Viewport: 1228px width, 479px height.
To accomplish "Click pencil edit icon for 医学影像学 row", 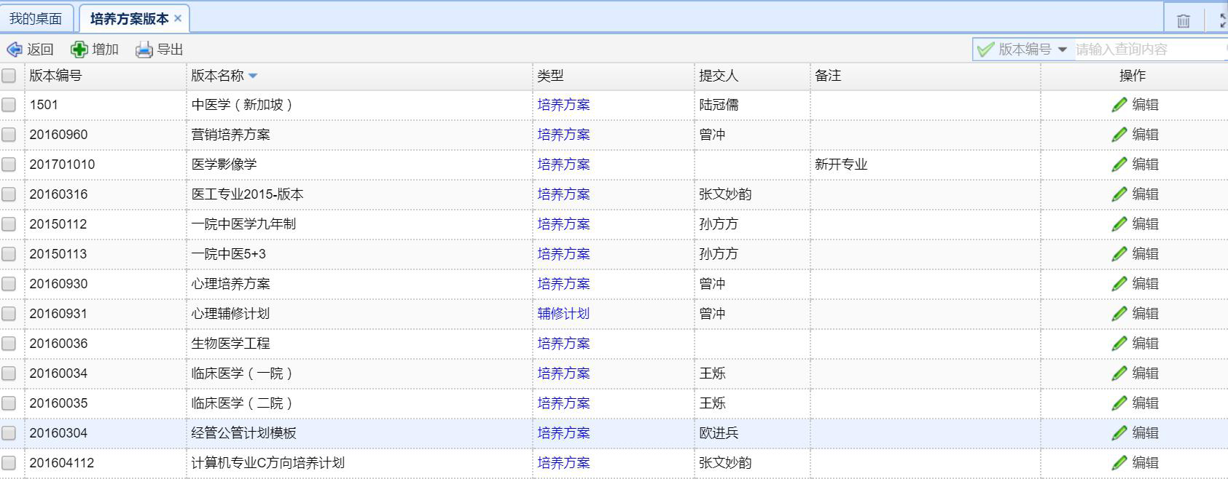I will 1119,165.
